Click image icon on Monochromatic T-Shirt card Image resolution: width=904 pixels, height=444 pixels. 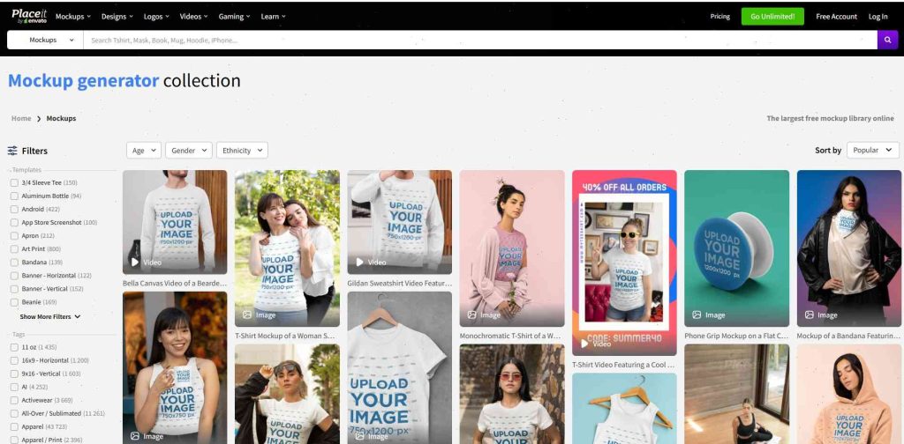(471, 315)
